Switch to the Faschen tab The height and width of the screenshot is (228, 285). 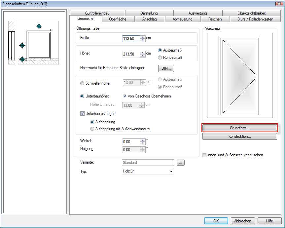click(215, 19)
